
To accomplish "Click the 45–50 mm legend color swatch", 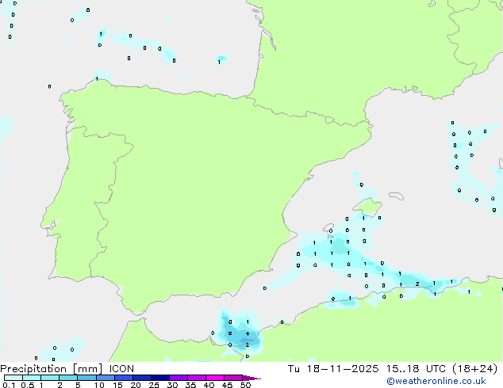I will 233,378.
